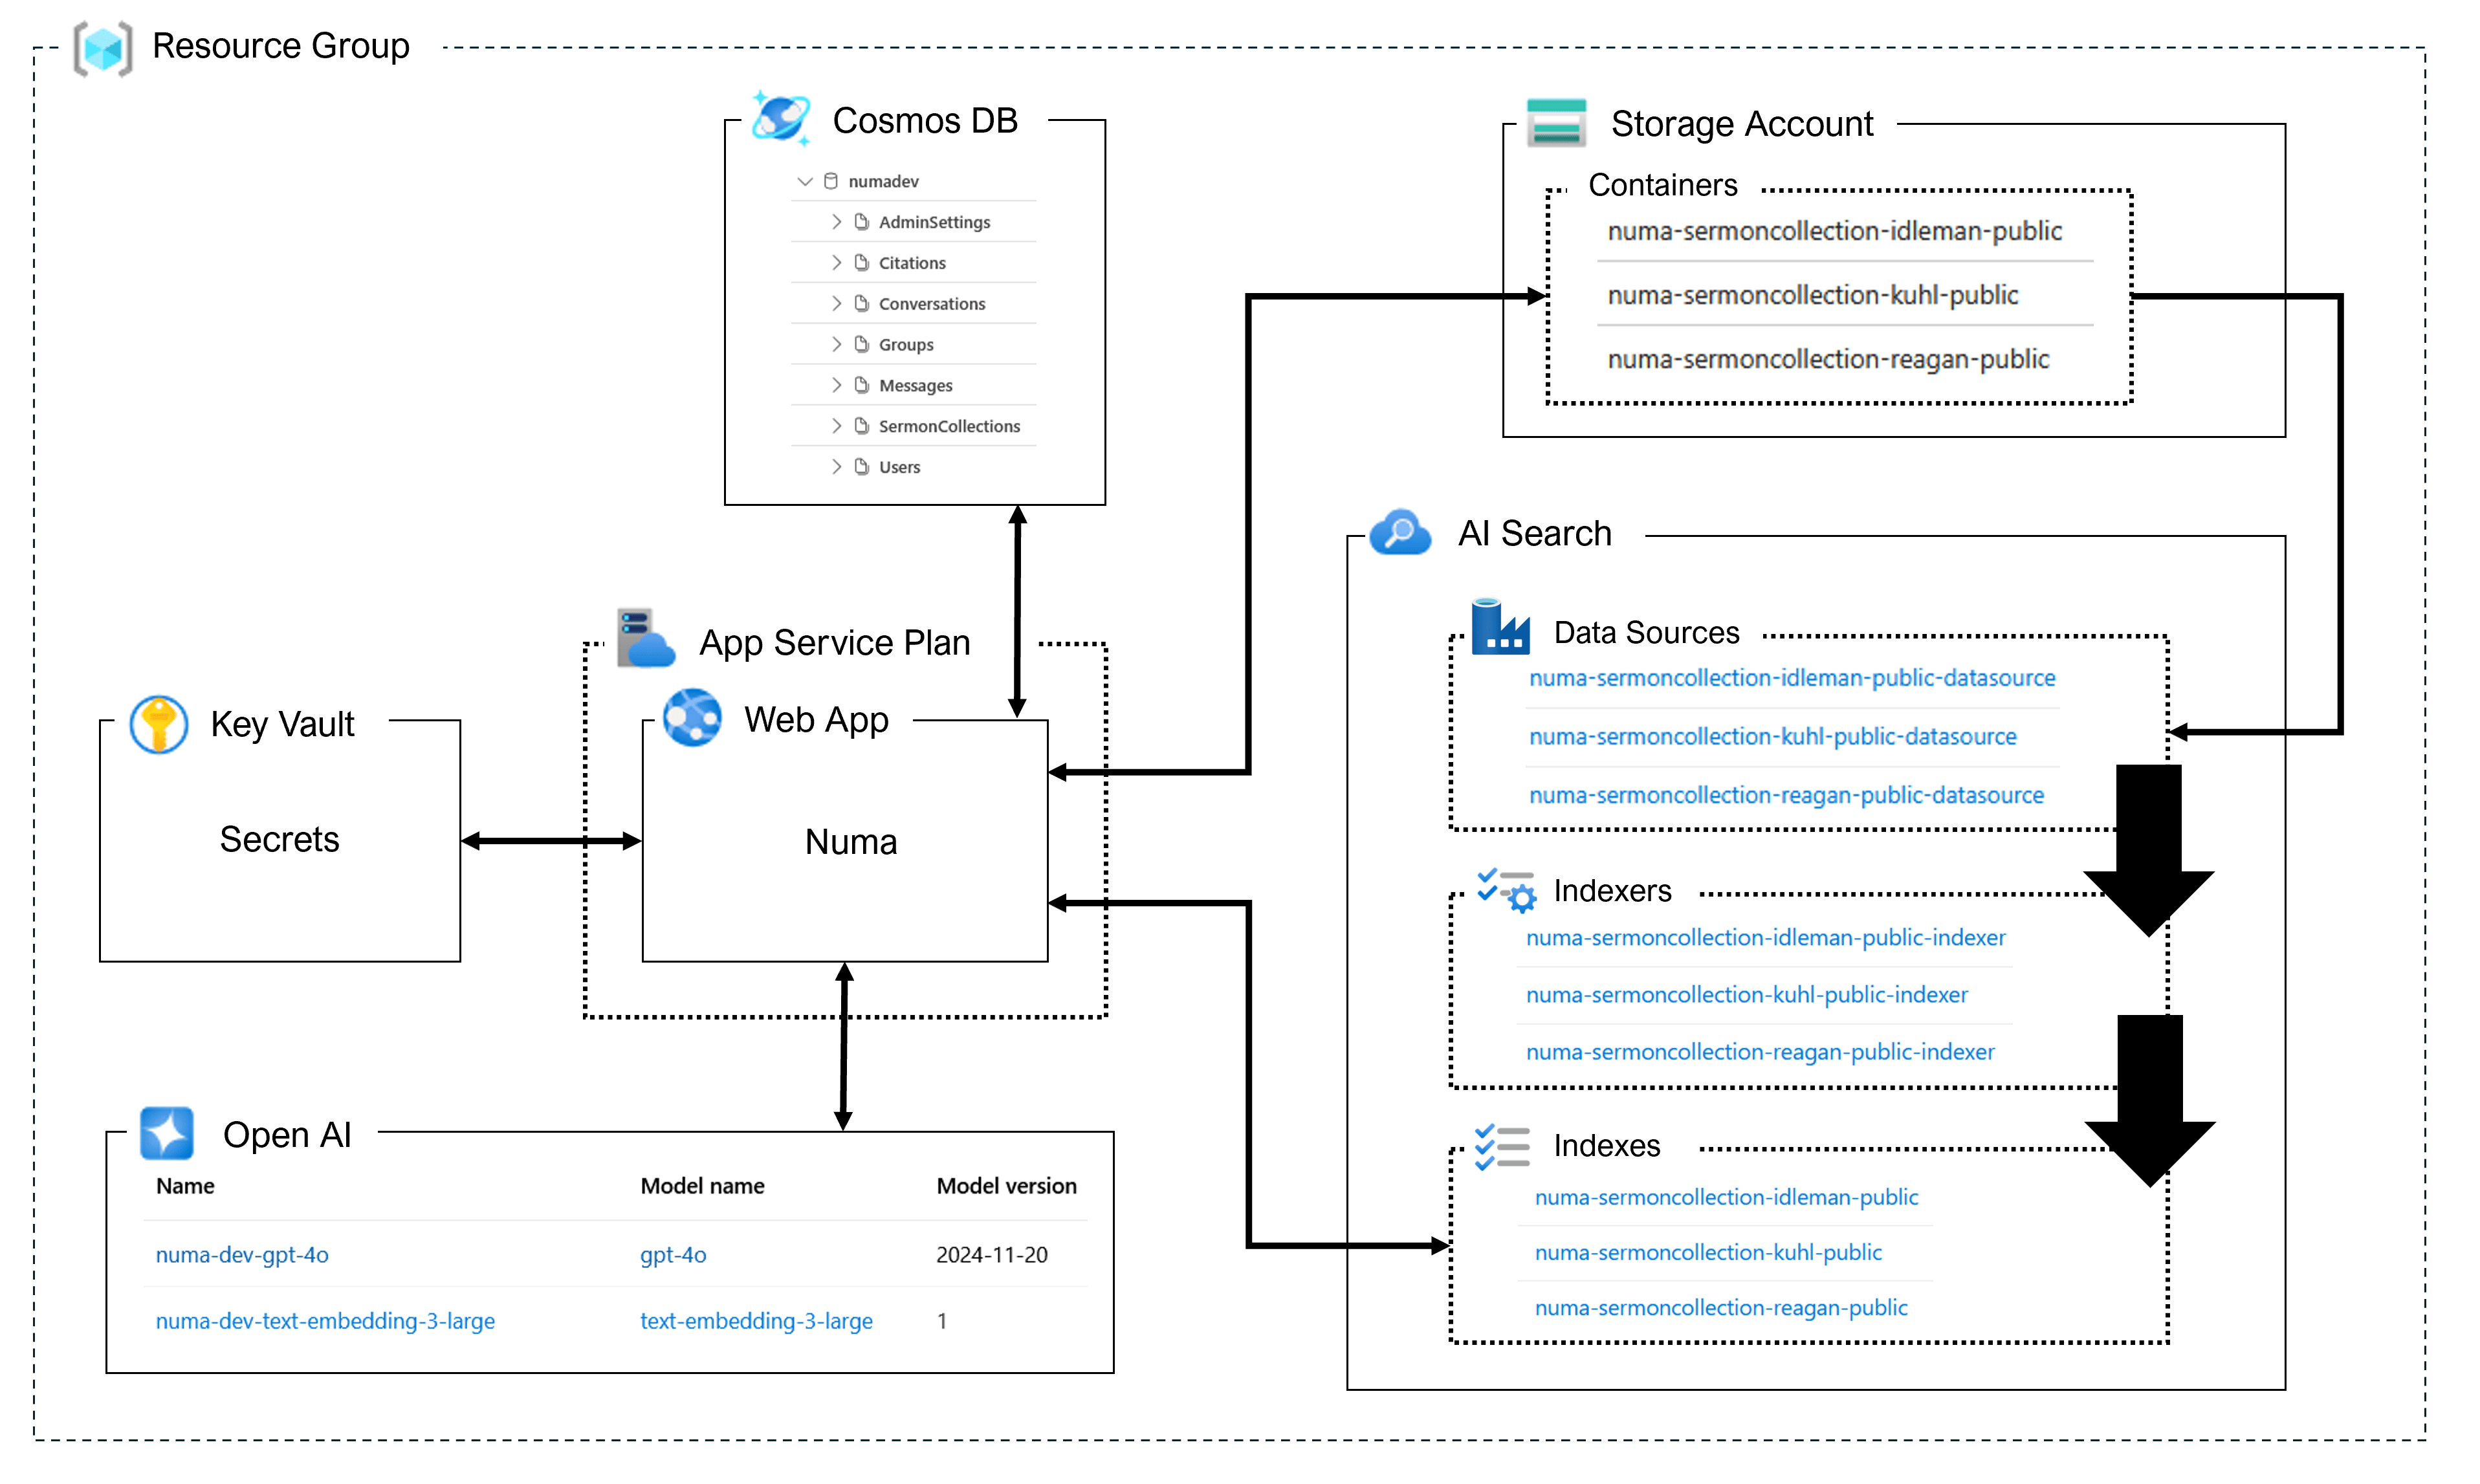Expand the Conversations container

[836, 304]
